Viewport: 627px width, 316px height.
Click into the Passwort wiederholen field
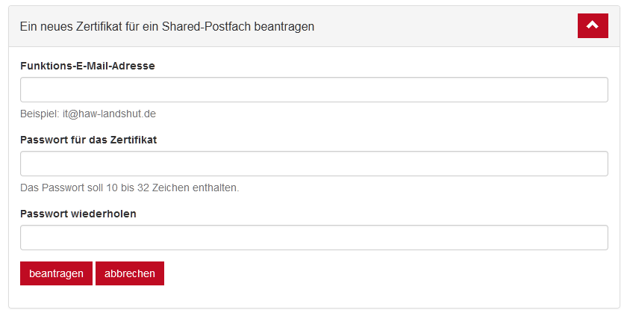pyautogui.click(x=313, y=238)
